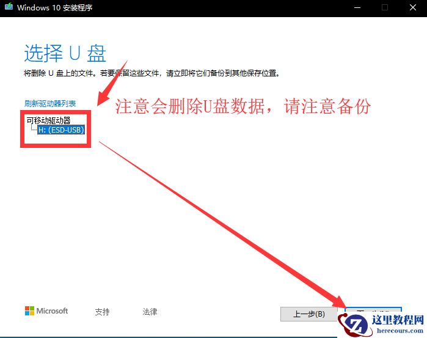This screenshot has height=338, width=427.
Task: Open the 支持 support link
Action: pos(102,312)
